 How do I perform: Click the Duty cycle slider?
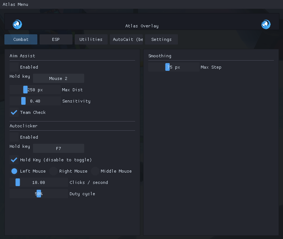coord(38,194)
